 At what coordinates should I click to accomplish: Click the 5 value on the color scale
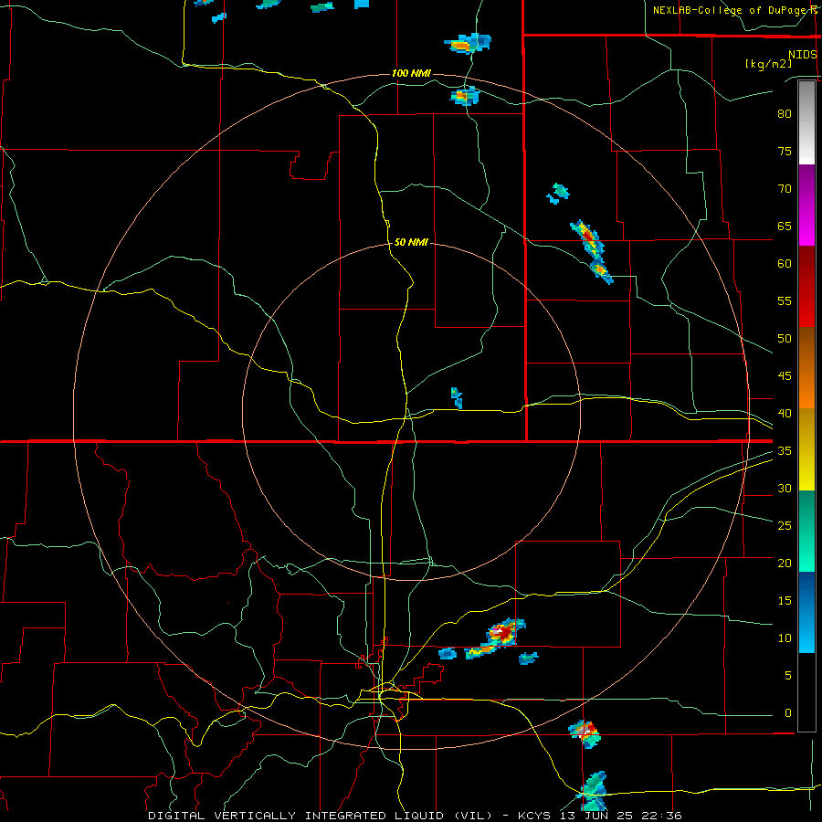click(x=788, y=676)
